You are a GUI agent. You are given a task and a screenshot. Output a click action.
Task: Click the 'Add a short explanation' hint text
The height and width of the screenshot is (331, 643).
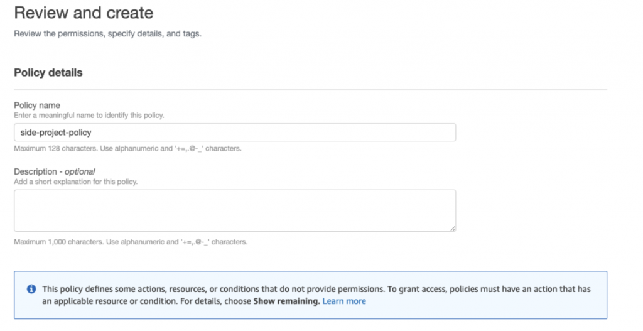click(x=75, y=182)
